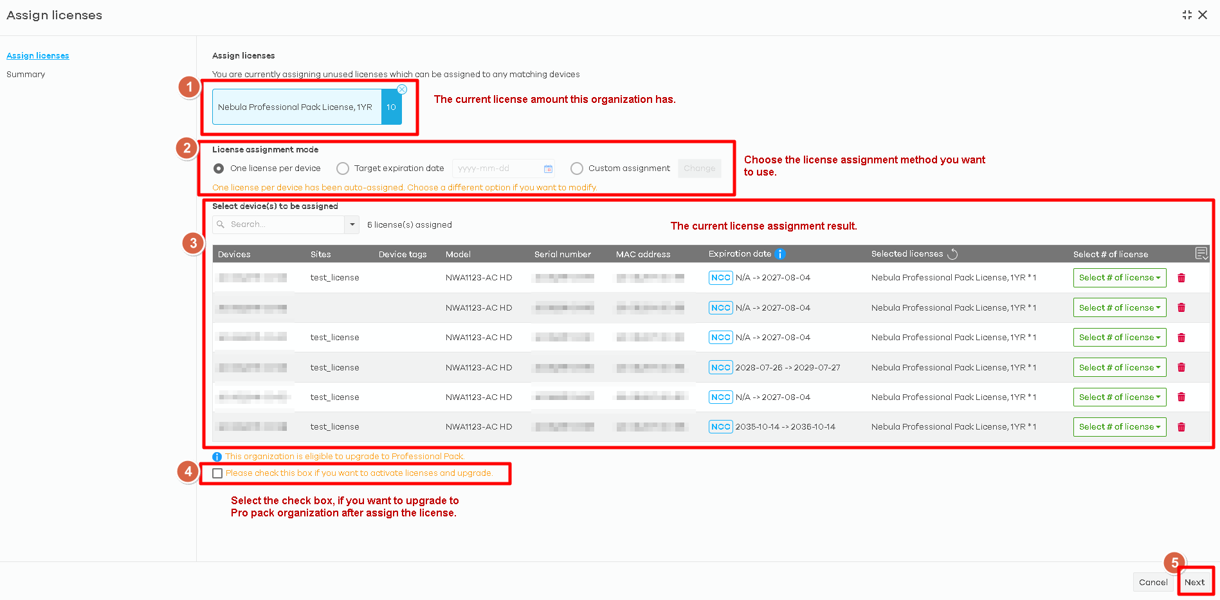Click the Selected licenses column header
Viewport: 1220px width, 600px height.
coord(907,254)
